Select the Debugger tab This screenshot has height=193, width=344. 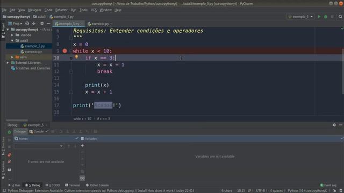[x=20, y=131]
